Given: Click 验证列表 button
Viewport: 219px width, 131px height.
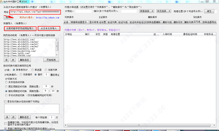Looking at the screenshot, I should pos(112,22).
